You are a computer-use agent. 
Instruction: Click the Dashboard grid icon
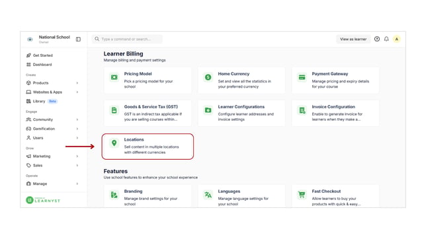28,65
